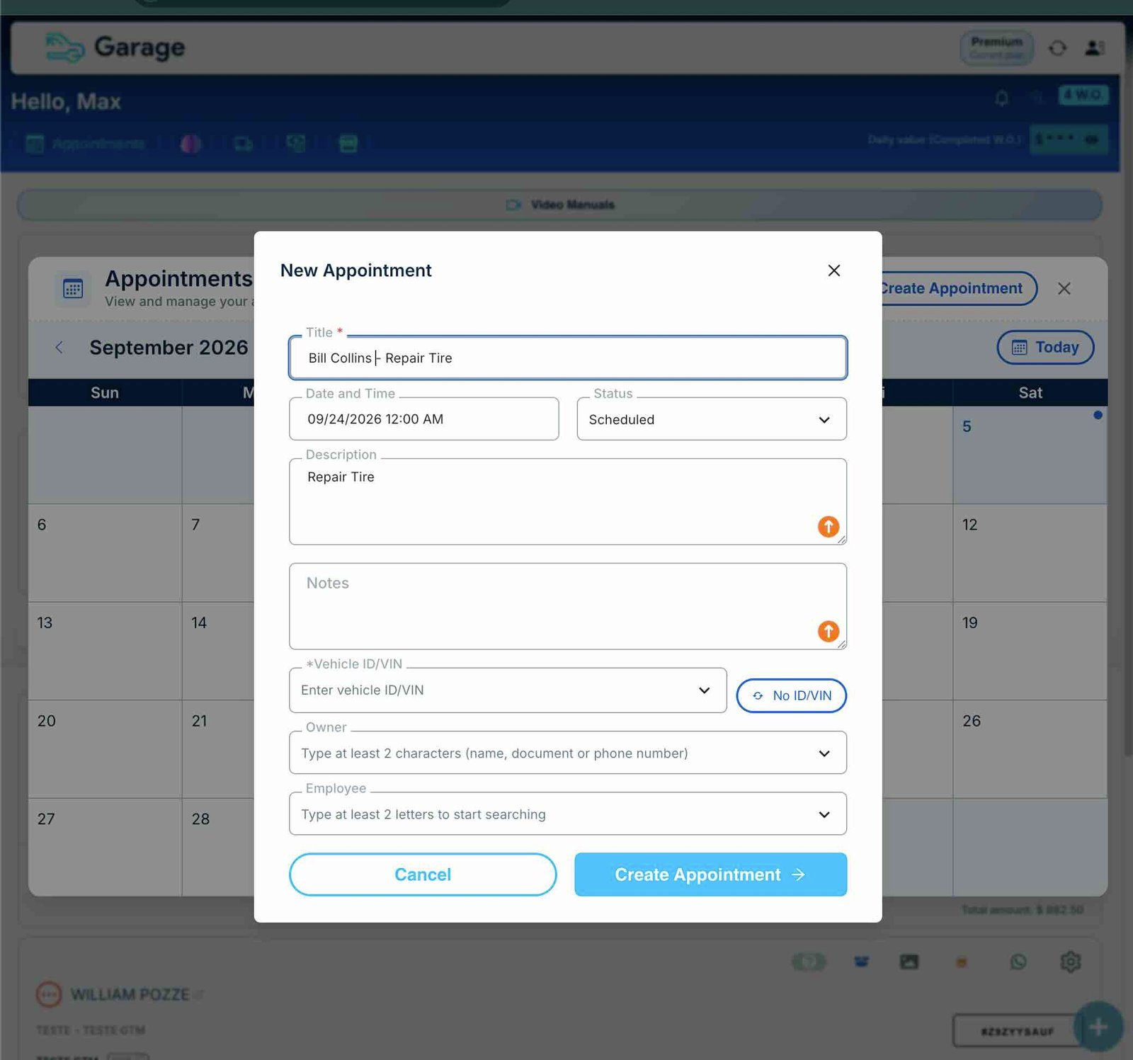
Task: Click the orange upload arrow in Description
Action: (x=829, y=526)
